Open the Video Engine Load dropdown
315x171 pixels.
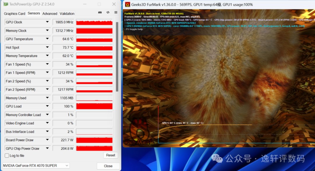pyautogui.click(x=47, y=123)
